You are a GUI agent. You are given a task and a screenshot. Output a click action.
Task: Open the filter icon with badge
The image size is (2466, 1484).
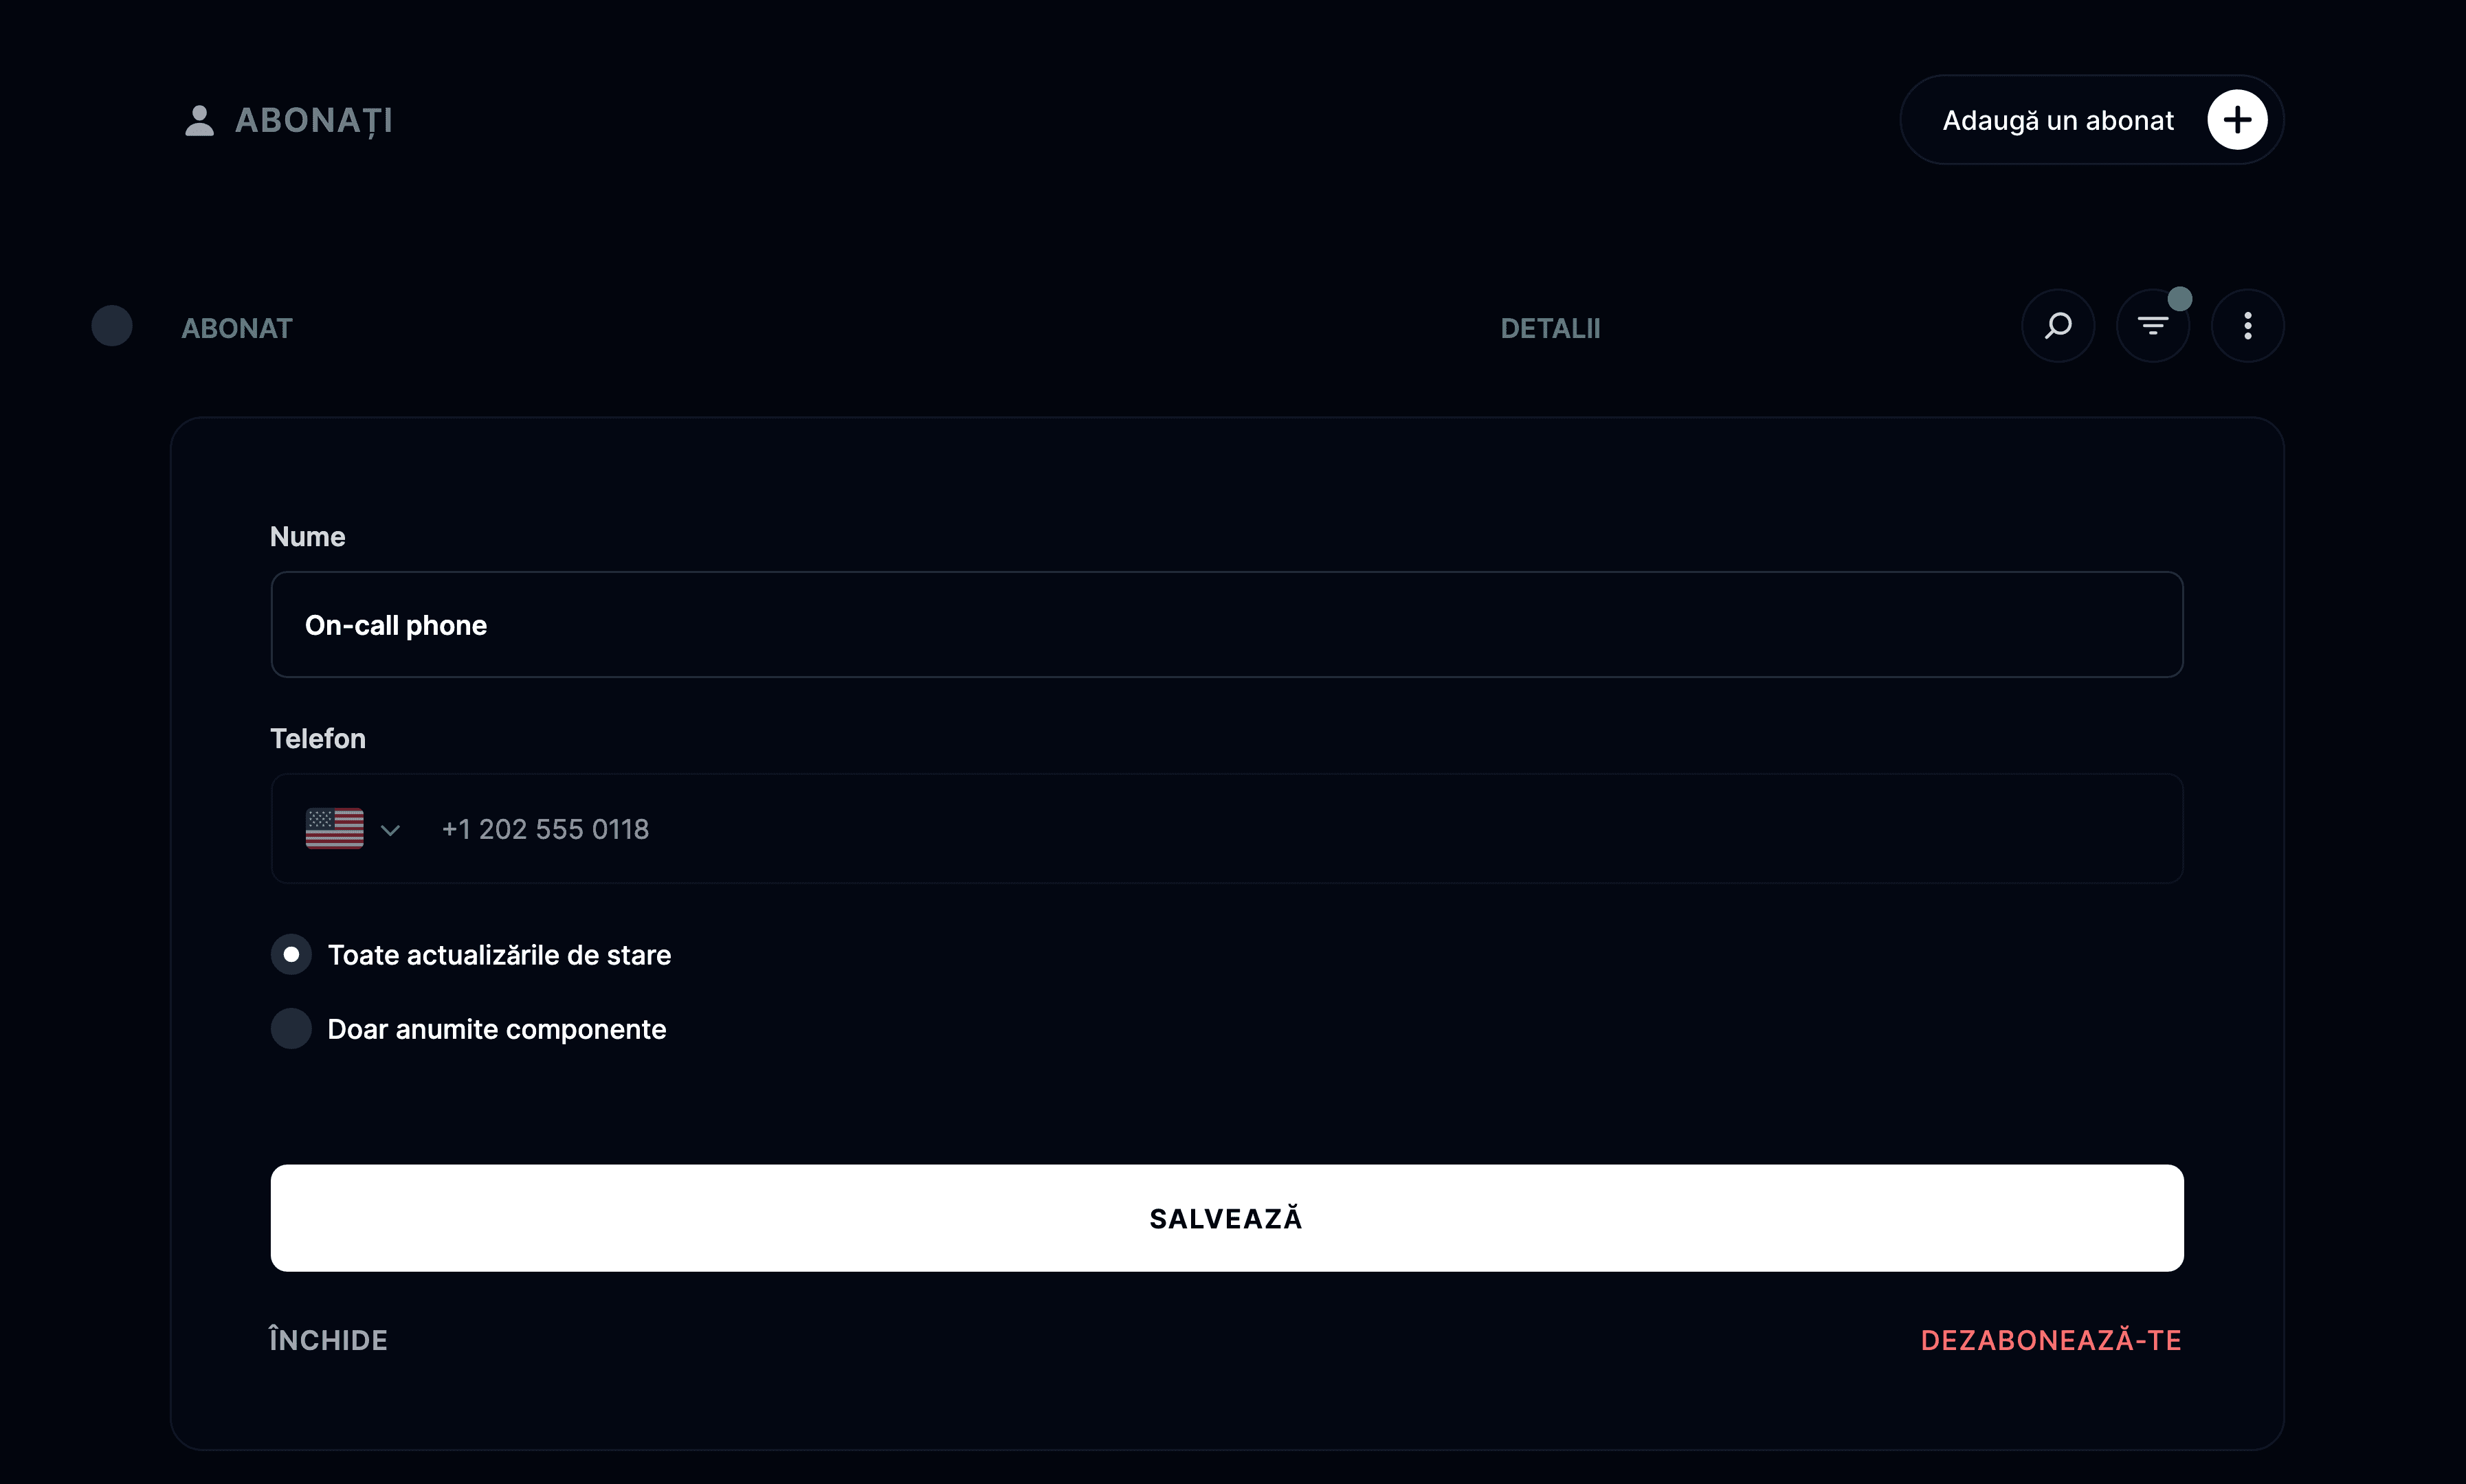point(2153,326)
